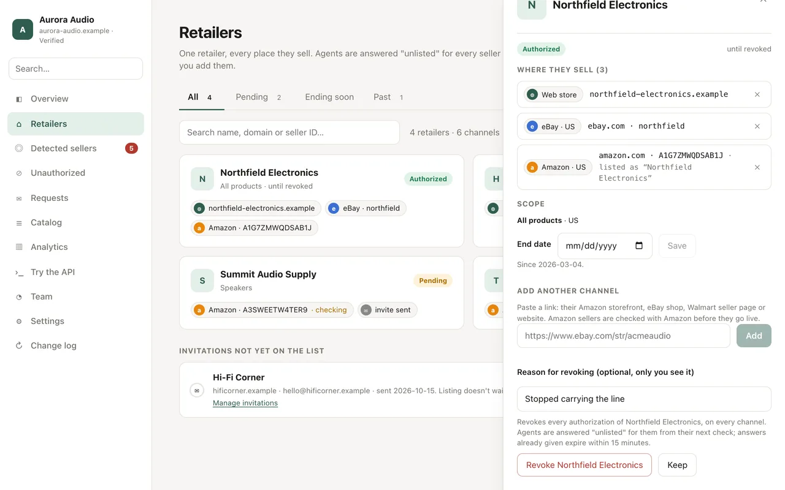Open the Ending soon tab
Viewport: 785px width, 490px height.
pos(329,97)
